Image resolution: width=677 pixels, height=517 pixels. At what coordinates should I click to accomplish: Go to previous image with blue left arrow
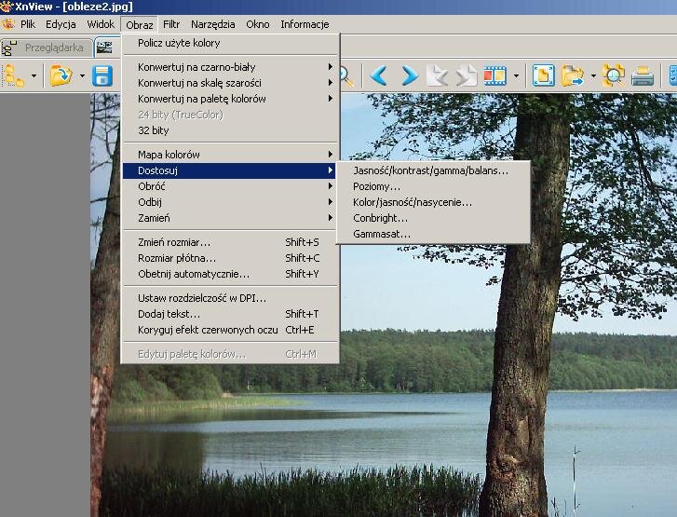(x=379, y=75)
